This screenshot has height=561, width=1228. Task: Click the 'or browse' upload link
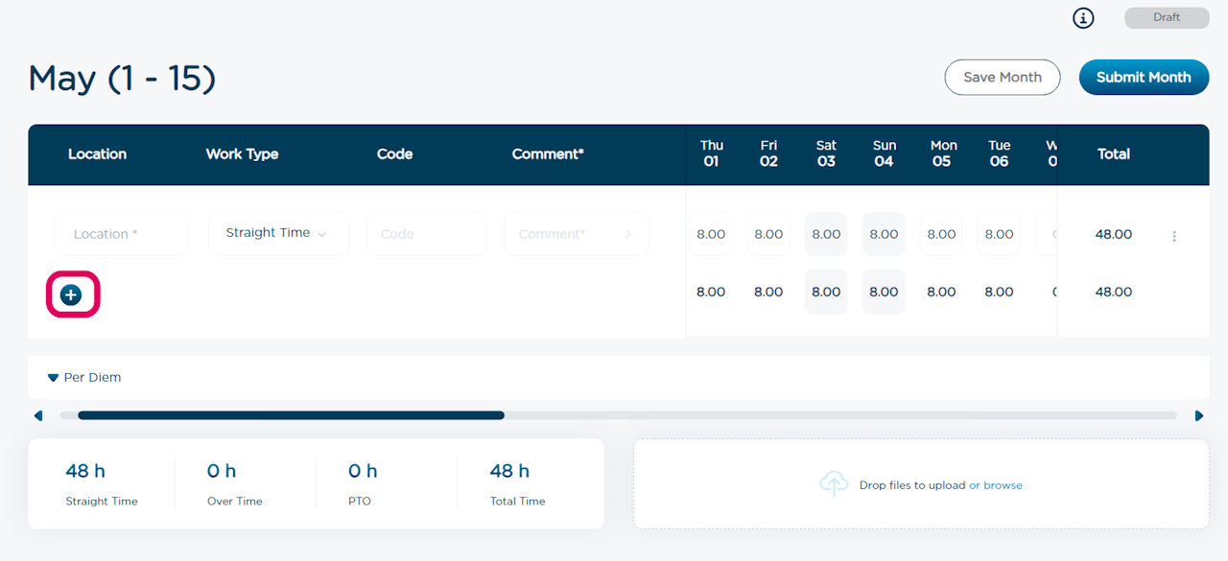point(996,484)
